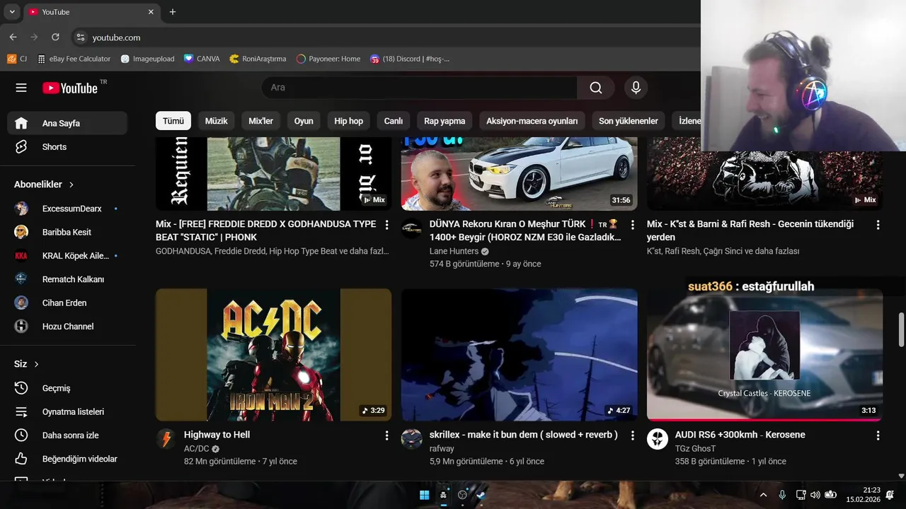Expand the Abonelikler section chevron
Image resolution: width=906 pixels, height=509 pixels.
click(71, 185)
